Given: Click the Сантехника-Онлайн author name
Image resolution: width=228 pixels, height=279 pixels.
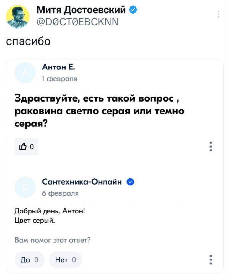Looking at the screenshot, I should [x=82, y=182].
